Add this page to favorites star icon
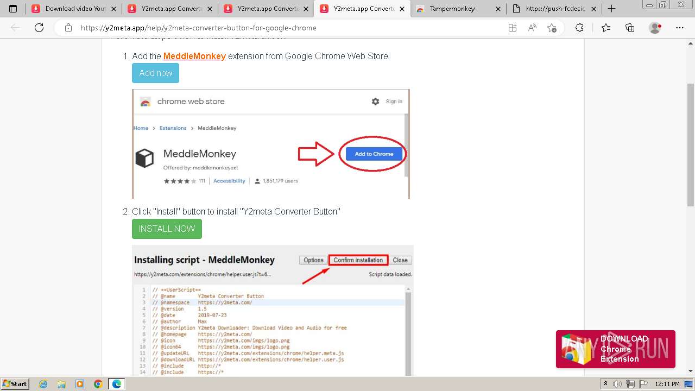695x391 pixels. click(x=552, y=28)
